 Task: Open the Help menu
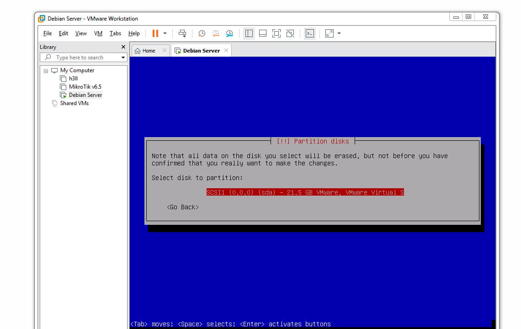134,33
